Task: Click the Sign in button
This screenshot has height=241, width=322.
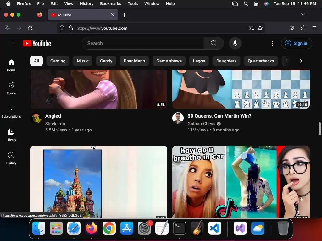Action: (297, 43)
